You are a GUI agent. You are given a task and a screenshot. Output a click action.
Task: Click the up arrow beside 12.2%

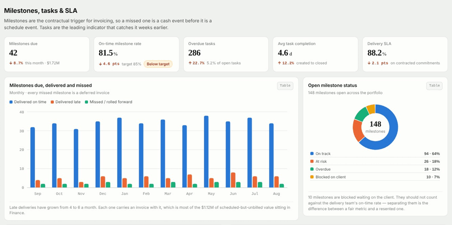[279, 63]
